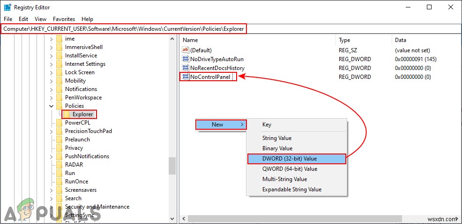462x224 pixels.
Task: Choose Expandable String Value entry
Action: pyautogui.click(x=297, y=189)
